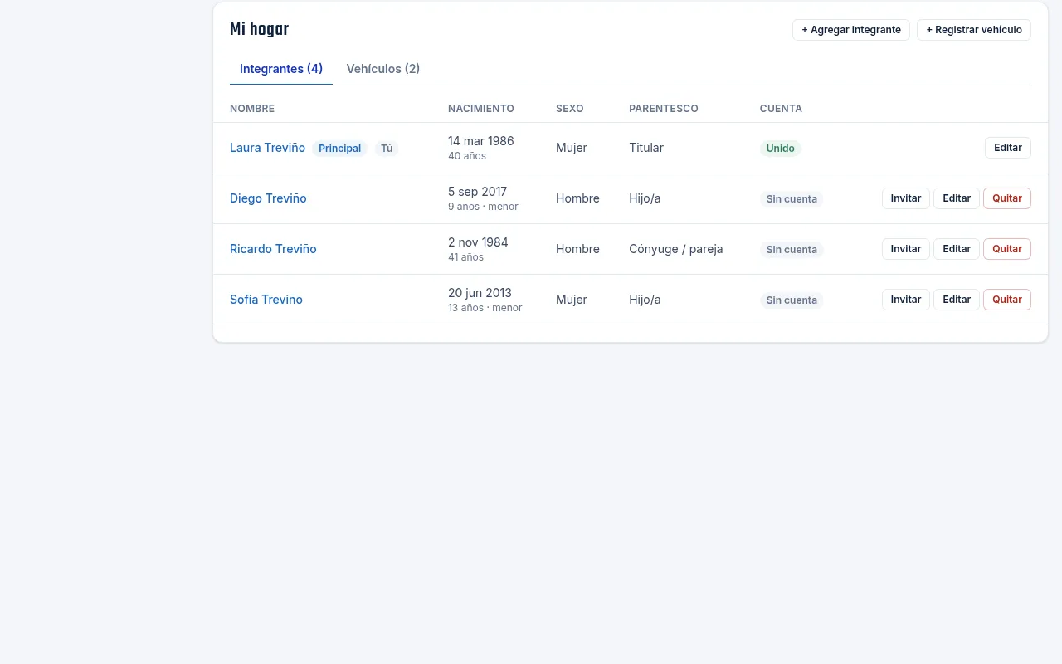Edit Ricardo Treviño's record

click(957, 249)
